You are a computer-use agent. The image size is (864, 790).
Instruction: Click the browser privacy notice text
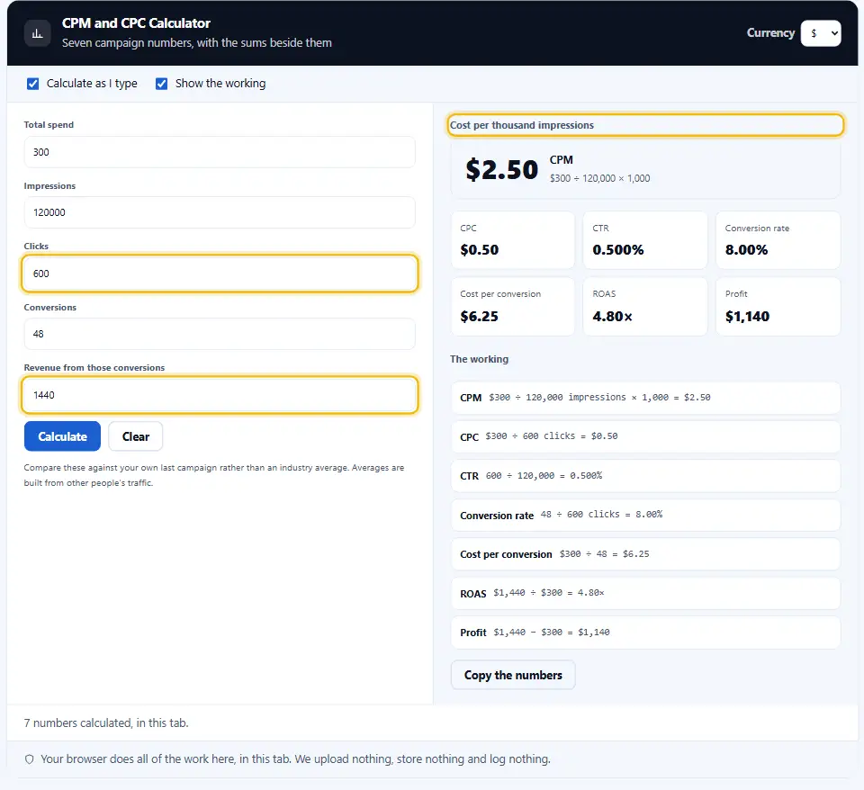(x=295, y=759)
